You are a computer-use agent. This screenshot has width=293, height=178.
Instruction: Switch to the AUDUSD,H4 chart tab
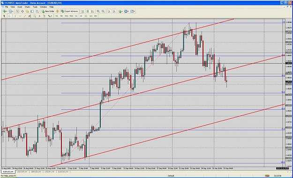[63, 171]
